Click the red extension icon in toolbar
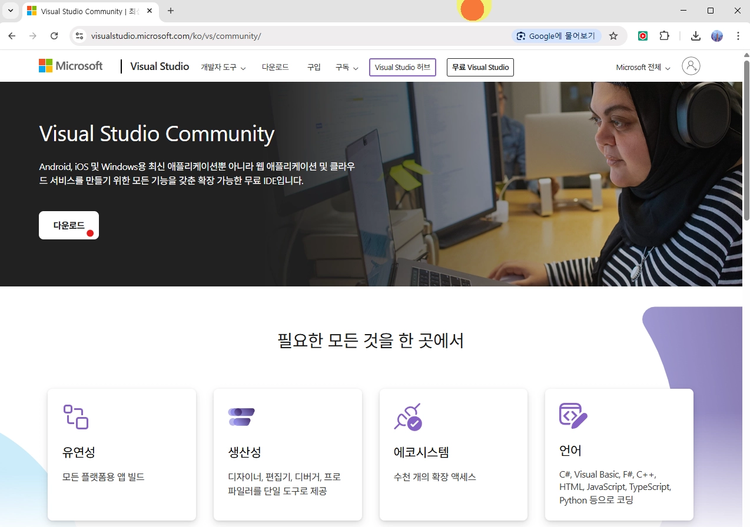This screenshot has height=527, width=750. pyautogui.click(x=643, y=36)
